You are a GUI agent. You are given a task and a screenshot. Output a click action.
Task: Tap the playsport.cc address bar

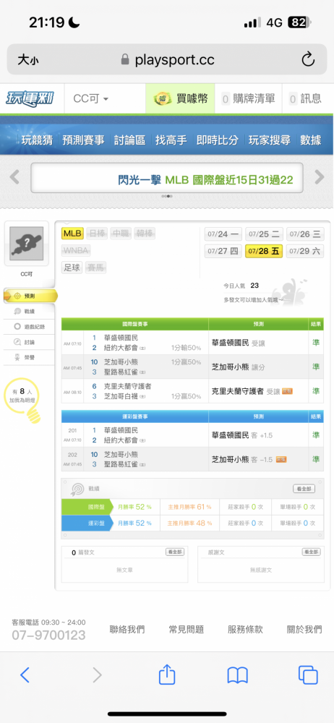click(x=167, y=59)
